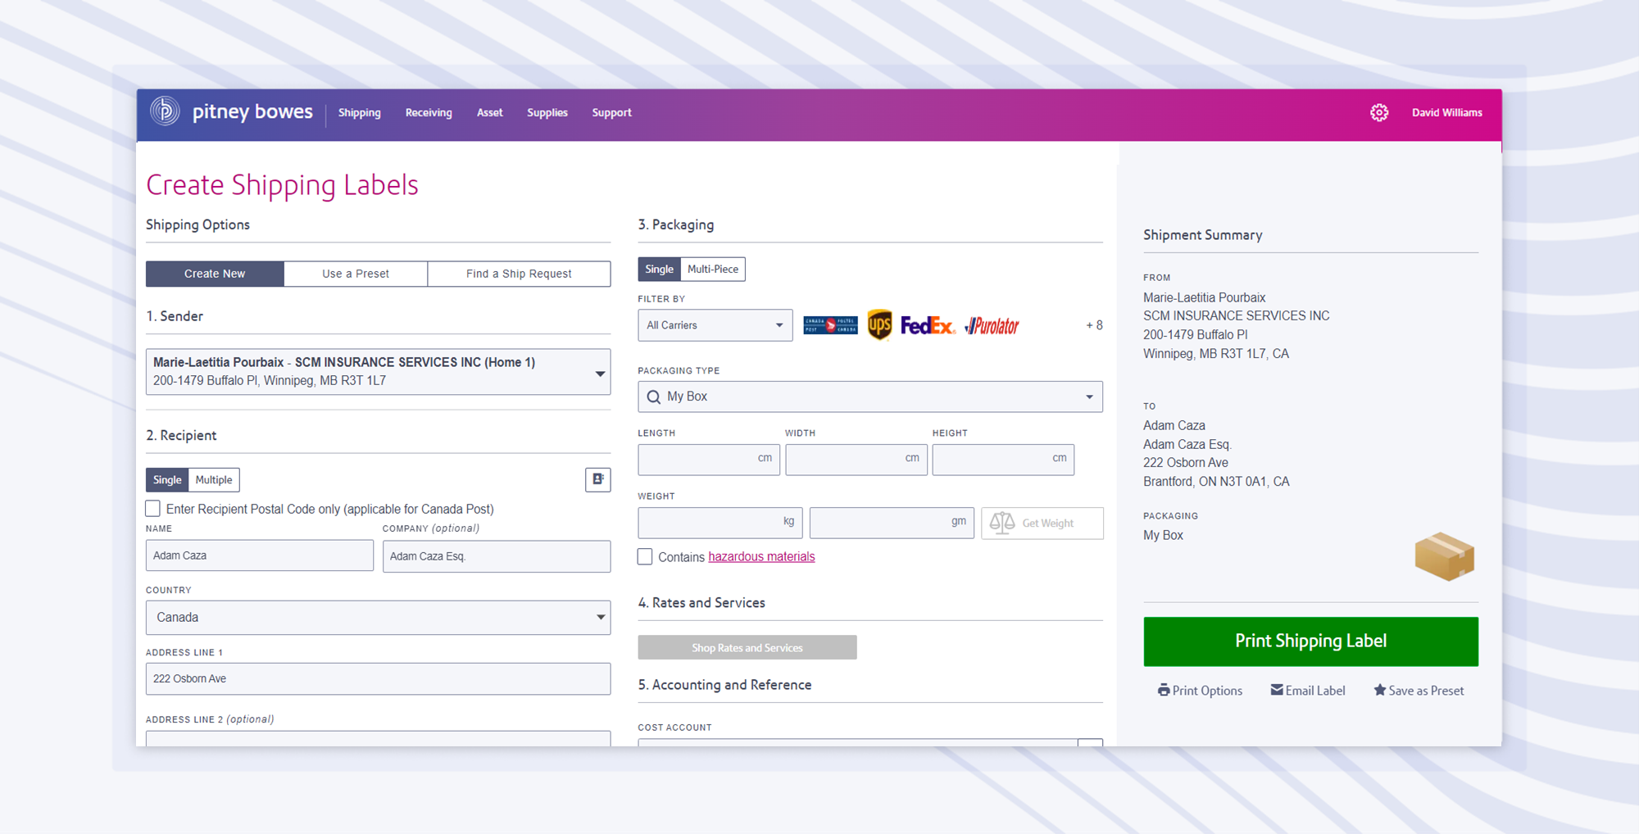1639x834 pixels.
Task: Expand the Sender address dropdown
Action: [x=378, y=372]
